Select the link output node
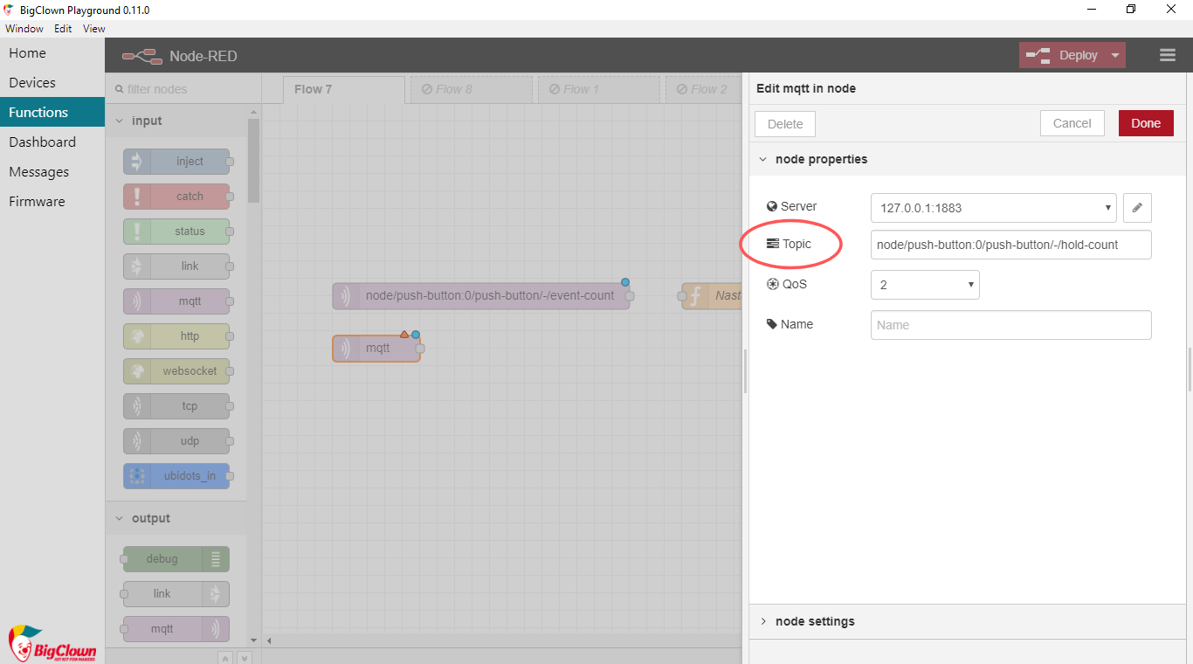 [x=176, y=594]
